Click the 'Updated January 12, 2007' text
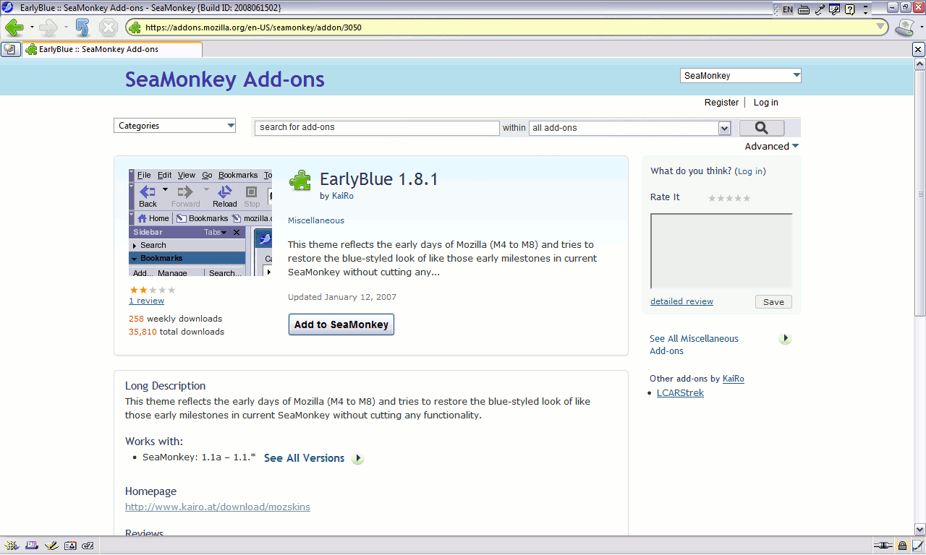926x555 pixels. click(x=342, y=297)
